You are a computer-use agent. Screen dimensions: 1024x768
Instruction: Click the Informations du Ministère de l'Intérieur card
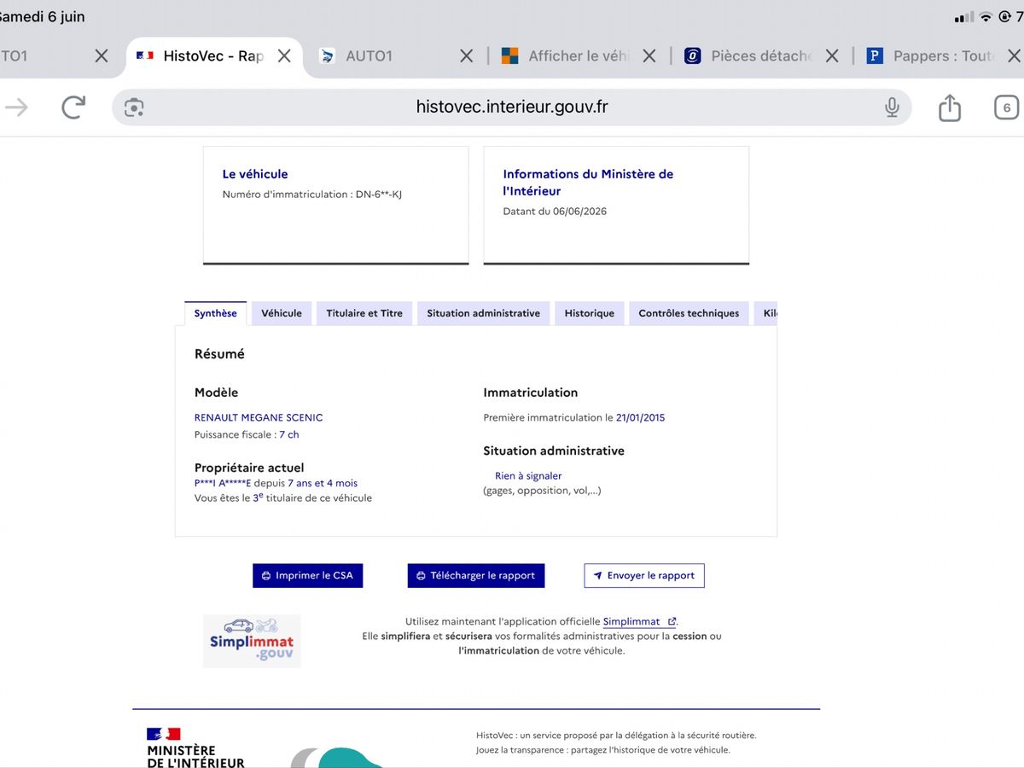pyautogui.click(x=616, y=205)
